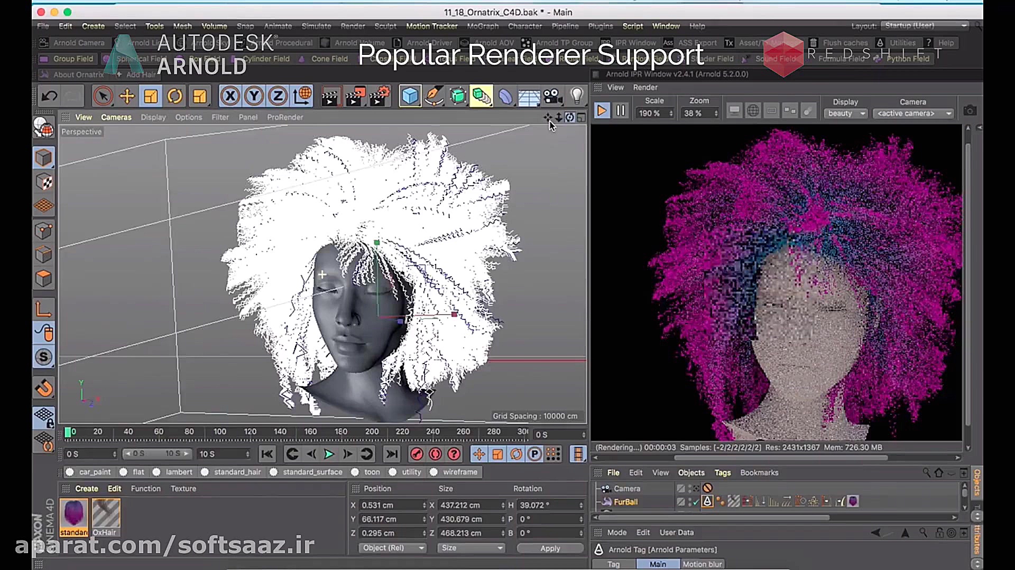Viewport: 1015px width, 570px height.
Task: Take a snapshot with the IPR camera icon
Action: point(970,111)
